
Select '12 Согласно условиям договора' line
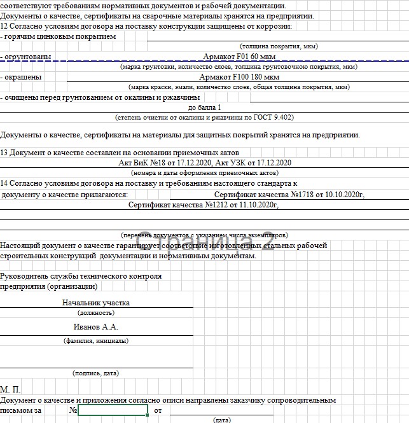[146, 26]
